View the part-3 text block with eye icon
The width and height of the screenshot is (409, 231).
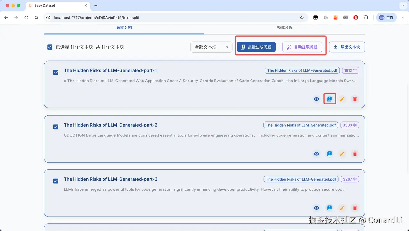point(316,208)
